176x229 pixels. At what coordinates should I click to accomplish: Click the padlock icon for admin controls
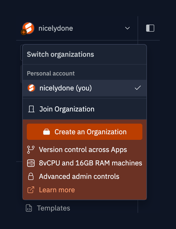31,176
